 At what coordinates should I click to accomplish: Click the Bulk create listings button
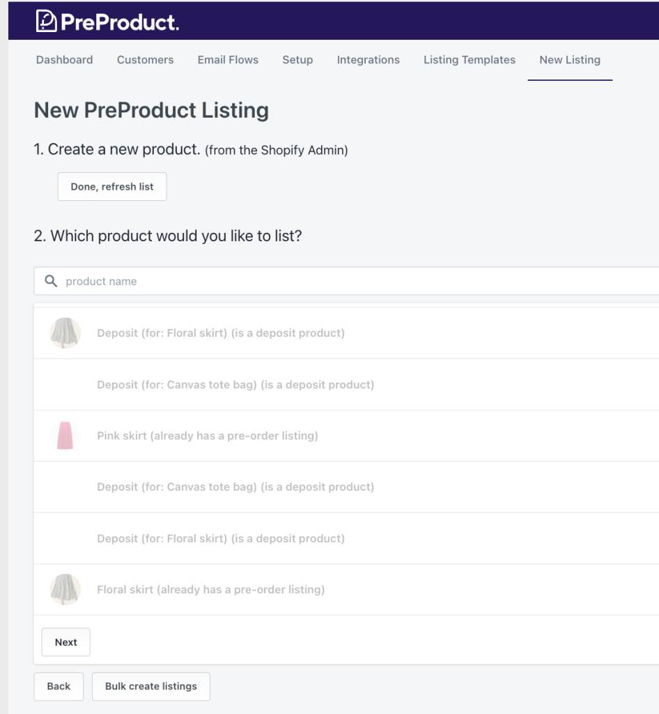(150, 686)
